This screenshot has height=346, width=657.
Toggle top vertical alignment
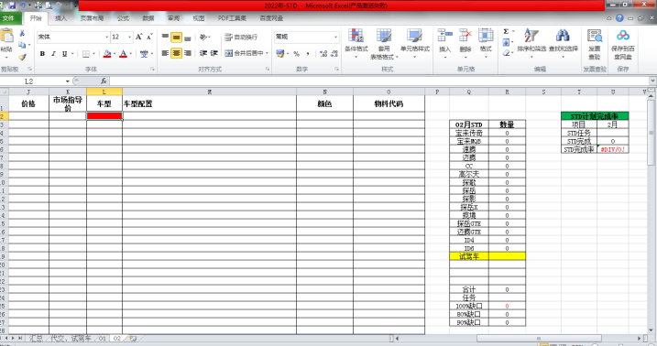pyautogui.click(x=166, y=38)
